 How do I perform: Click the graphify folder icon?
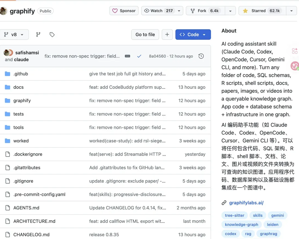[7, 100]
